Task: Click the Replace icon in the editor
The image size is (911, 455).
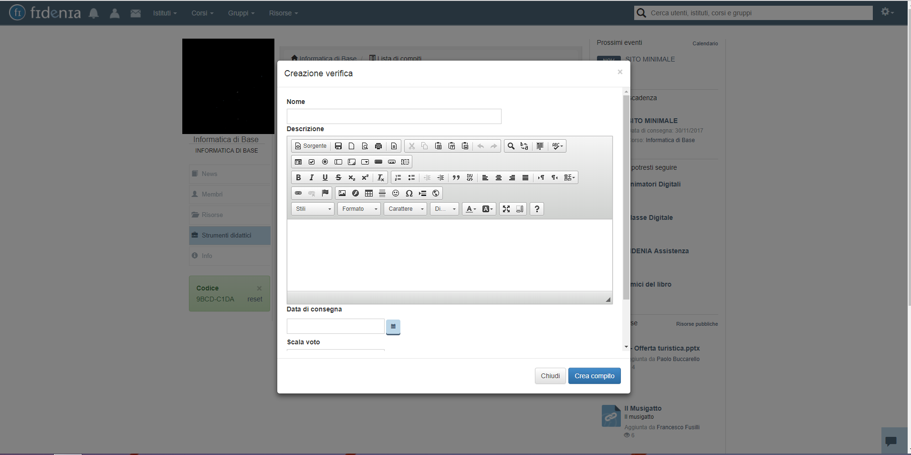Action: [524, 146]
